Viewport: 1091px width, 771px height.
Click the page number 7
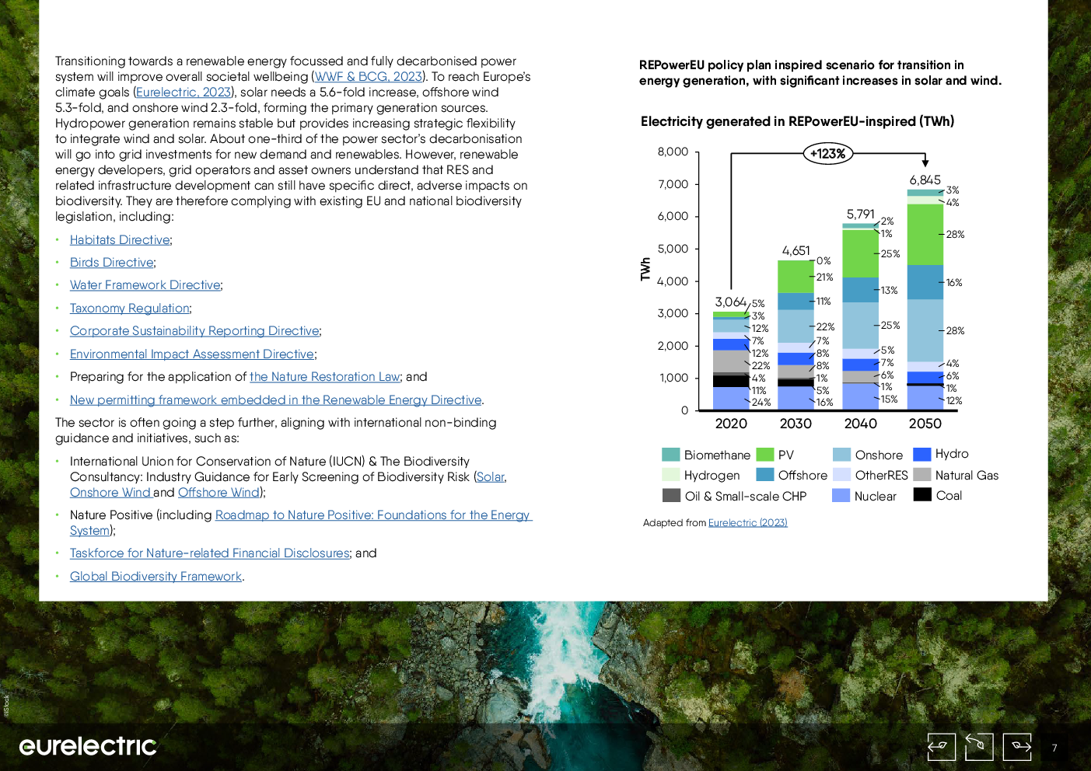pos(1054,748)
